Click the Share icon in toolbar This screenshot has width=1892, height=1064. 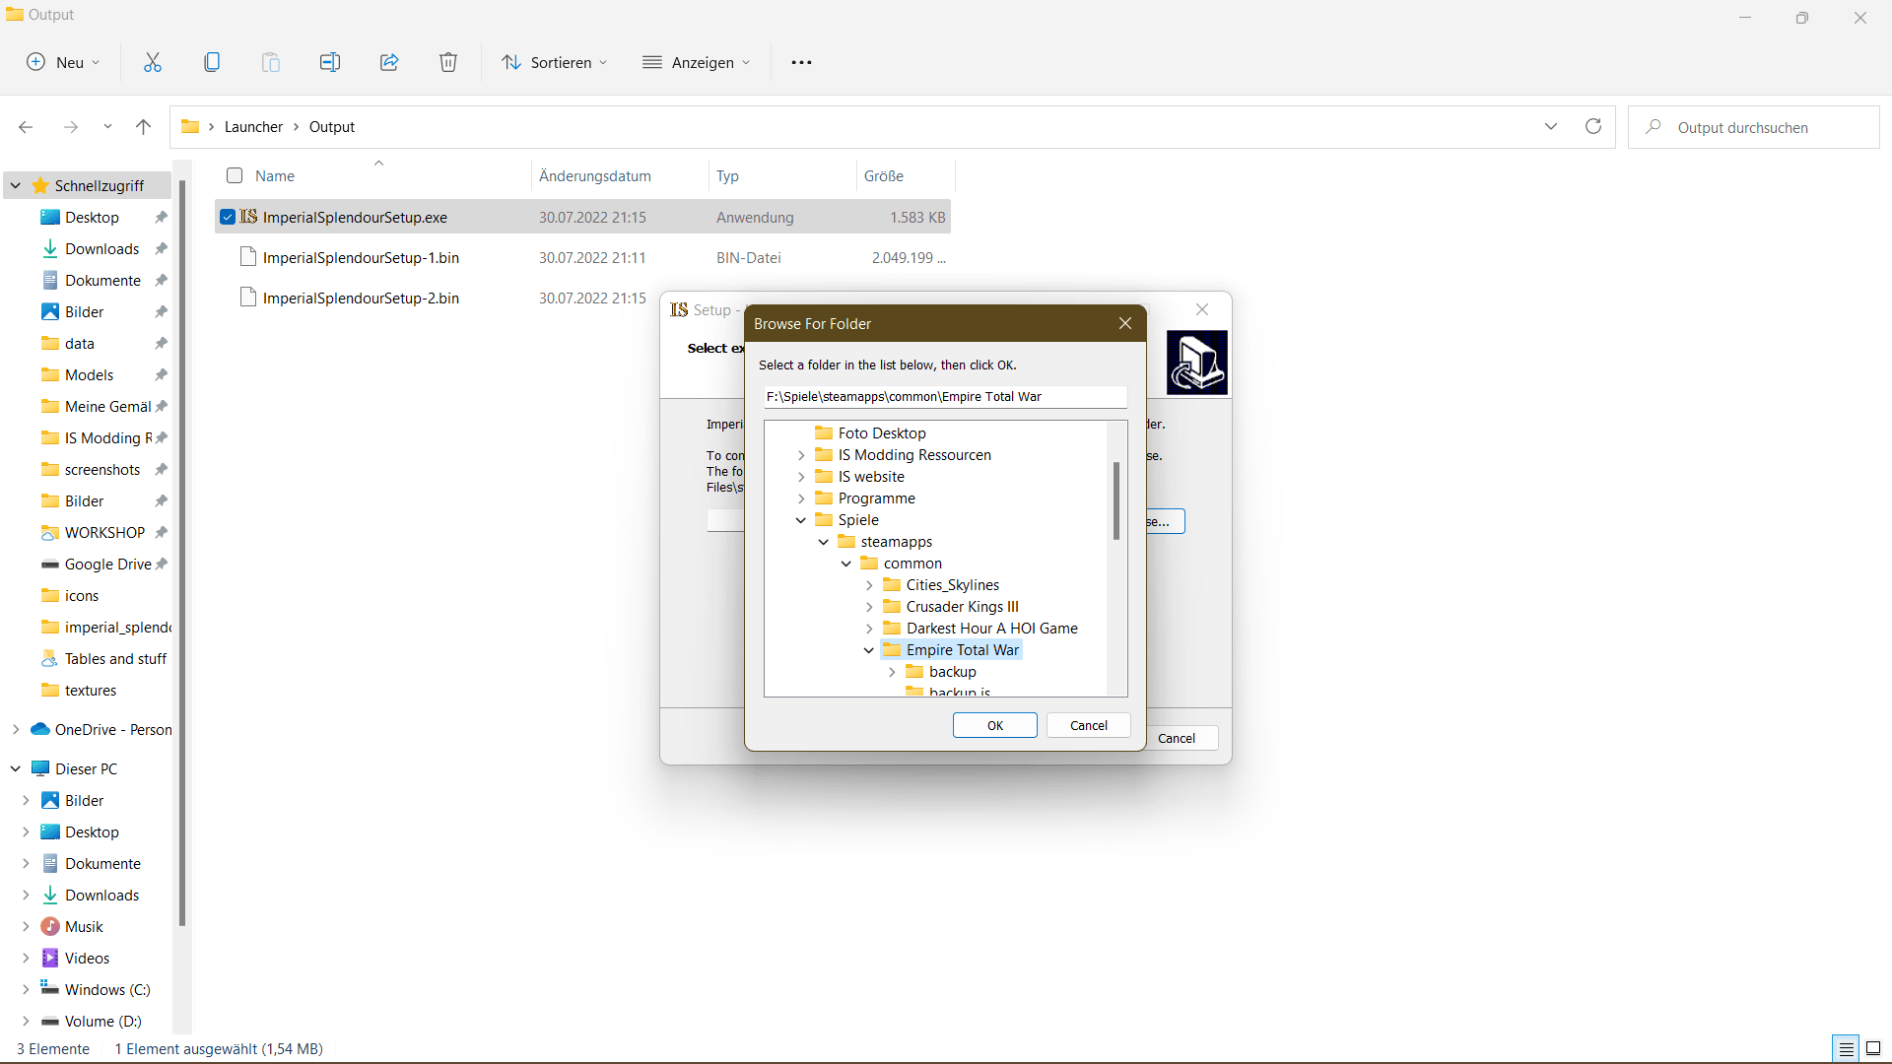tap(389, 62)
